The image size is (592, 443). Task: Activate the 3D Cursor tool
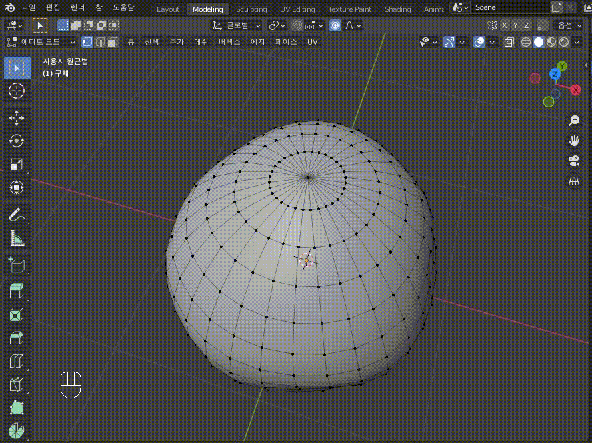(x=17, y=91)
